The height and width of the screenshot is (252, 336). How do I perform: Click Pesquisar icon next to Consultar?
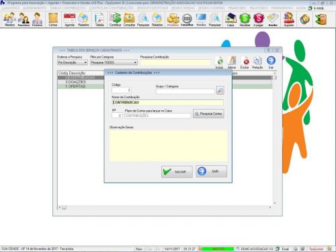[x=143, y=19]
